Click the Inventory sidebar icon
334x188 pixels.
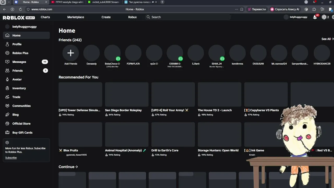click(x=7, y=88)
